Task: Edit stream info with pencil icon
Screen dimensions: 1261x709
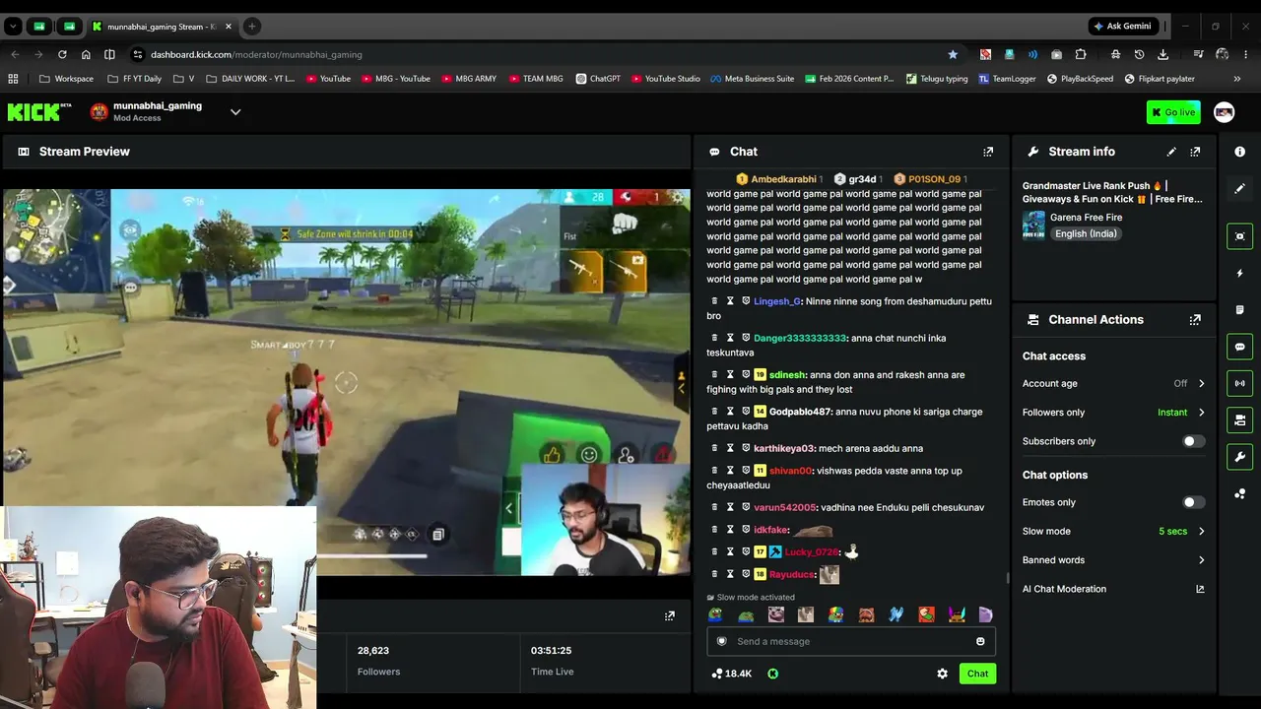Action: (1171, 152)
